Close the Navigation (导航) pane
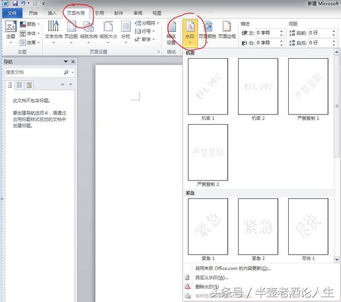This screenshot has height=302, width=341. [73, 62]
